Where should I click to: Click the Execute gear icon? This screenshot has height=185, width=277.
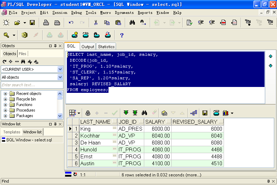pyautogui.click(x=25, y=35)
